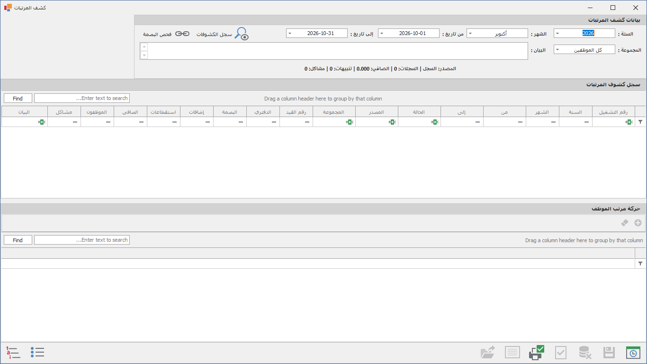Image resolution: width=647 pixels, height=364 pixels.
Task: Click the down arrow of description scrollbar
Action: tap(144, 55)
